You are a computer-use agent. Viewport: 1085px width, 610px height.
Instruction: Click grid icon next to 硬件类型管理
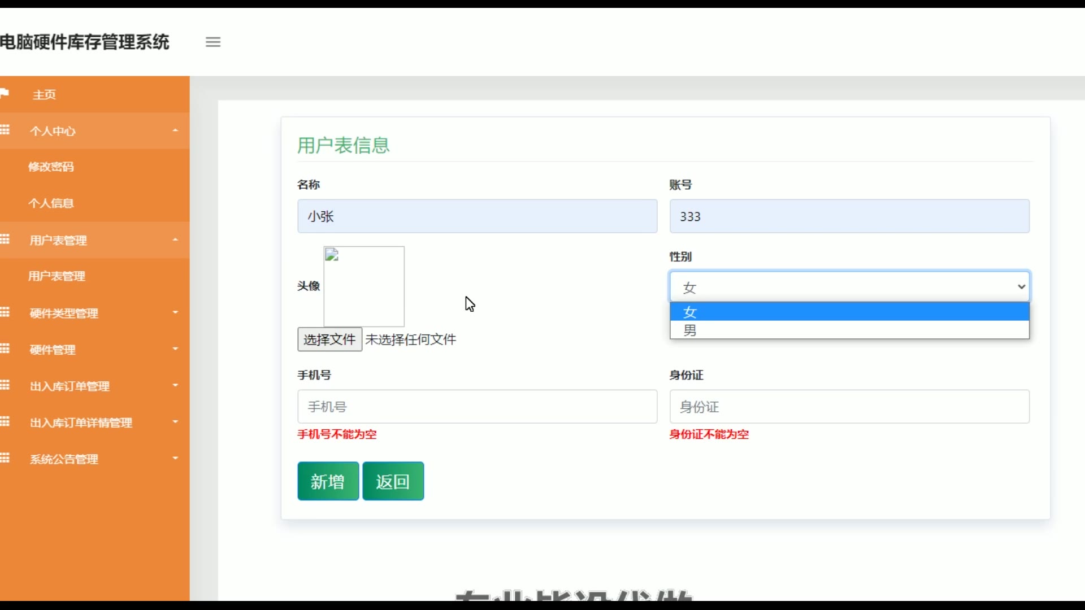(5, 312)
